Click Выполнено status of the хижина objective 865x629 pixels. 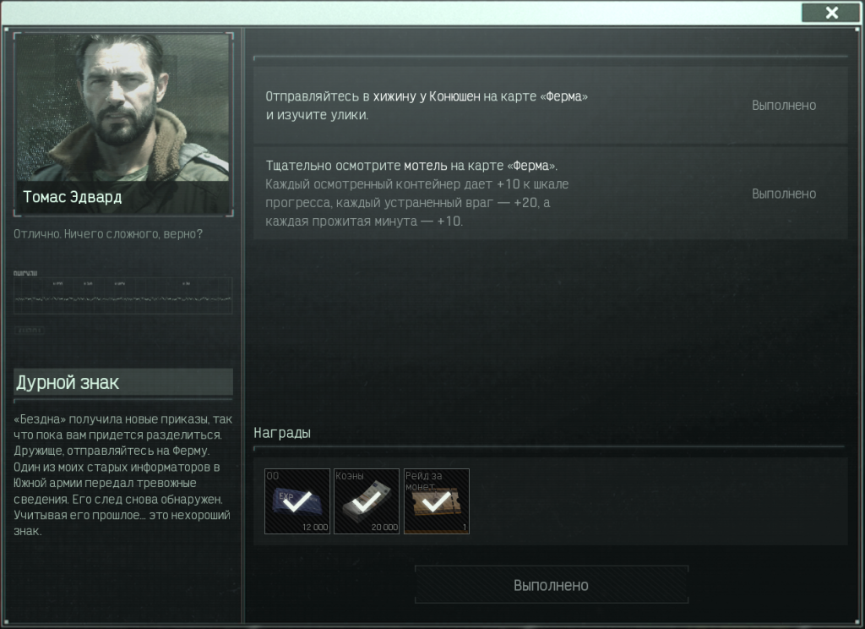click(784, 106)
